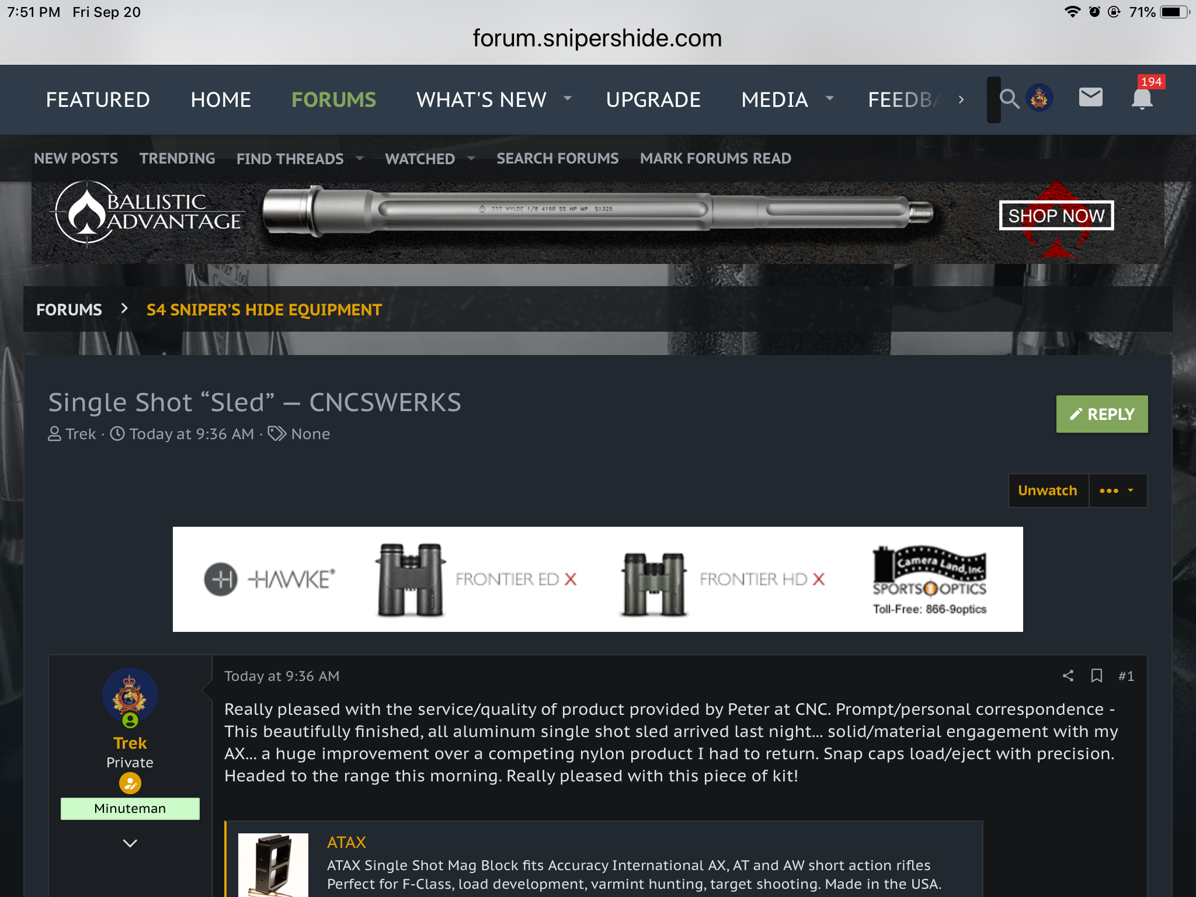
Task: View Trending threads
Action: [177, 158]
